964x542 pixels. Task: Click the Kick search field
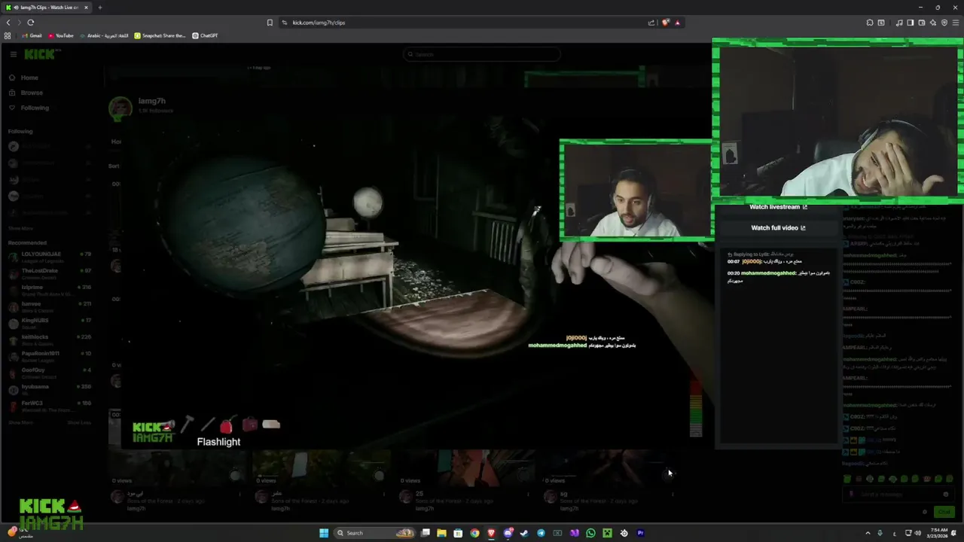click(x=482, y=54)
